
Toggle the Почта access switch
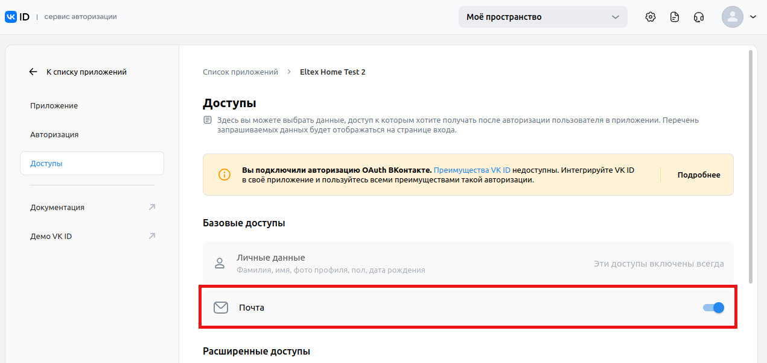713,308
